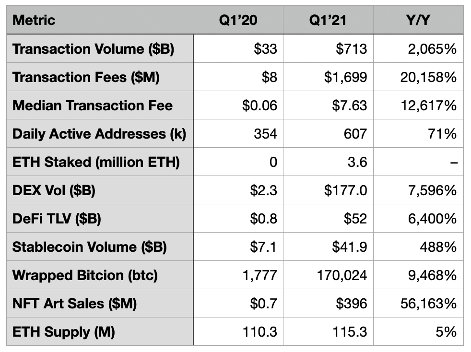
Task: Select the 170,024 wrapped bitcoin cell
Action: (x=341, y=275)
